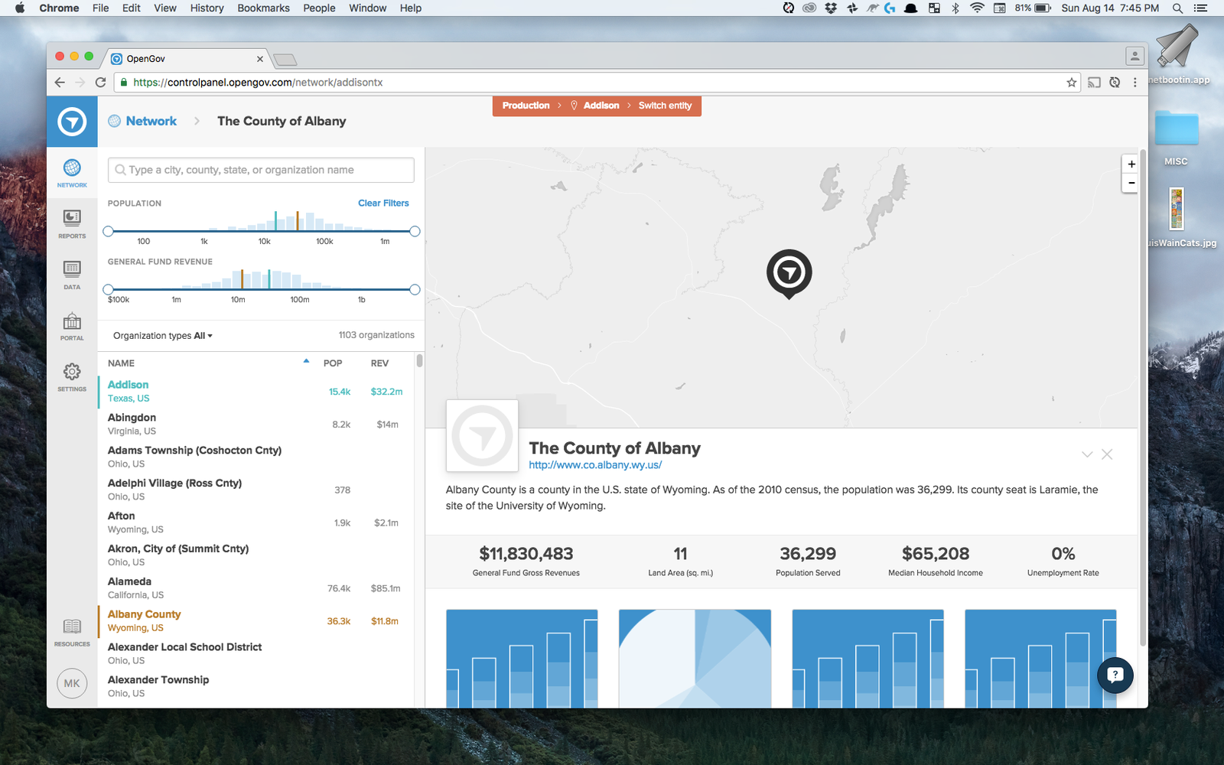Click the organization search field

(261, 170)
